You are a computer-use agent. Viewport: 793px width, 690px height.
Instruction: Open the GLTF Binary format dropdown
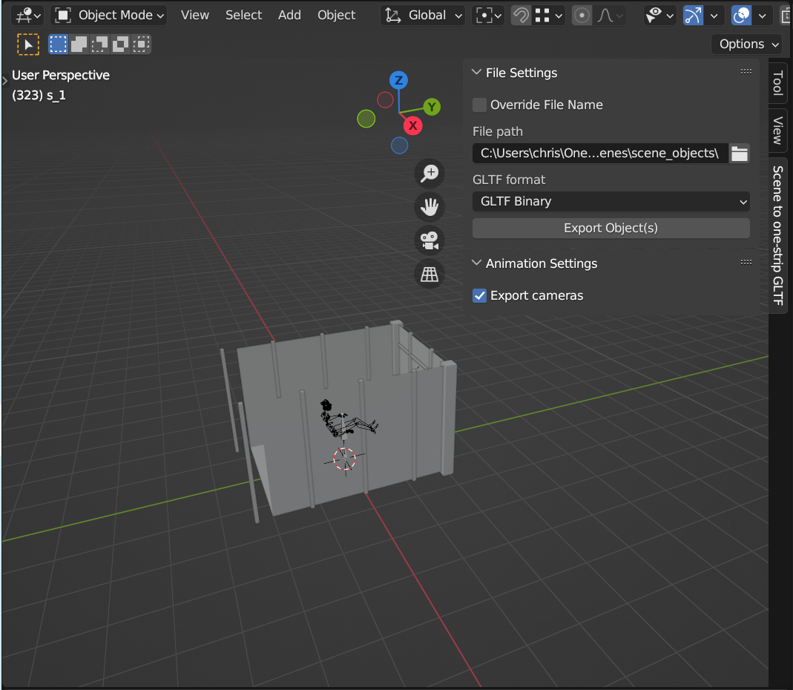[611, 201]
